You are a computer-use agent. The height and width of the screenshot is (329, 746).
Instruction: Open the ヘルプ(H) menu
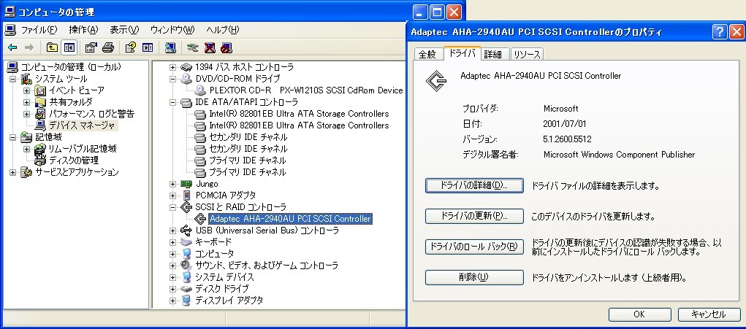tap(222, 30)
